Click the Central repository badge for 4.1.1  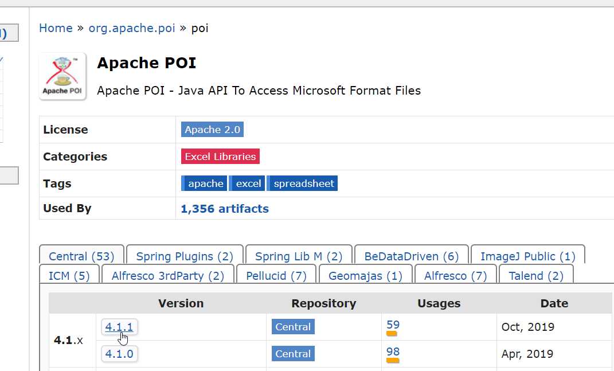pyautogui.click(x=293, y=327)
